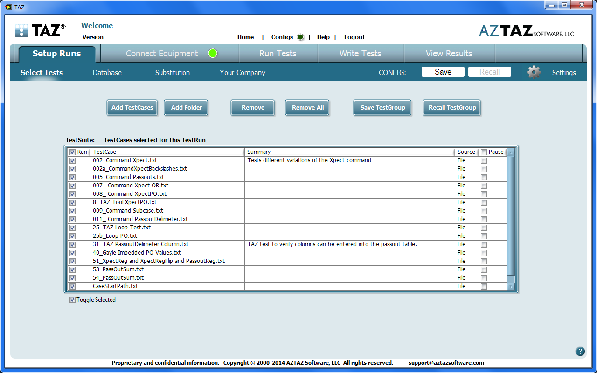Click the green Connect Equipment status indicator
The height and width of the screenshot is (373, 597).
pos(213,53)
